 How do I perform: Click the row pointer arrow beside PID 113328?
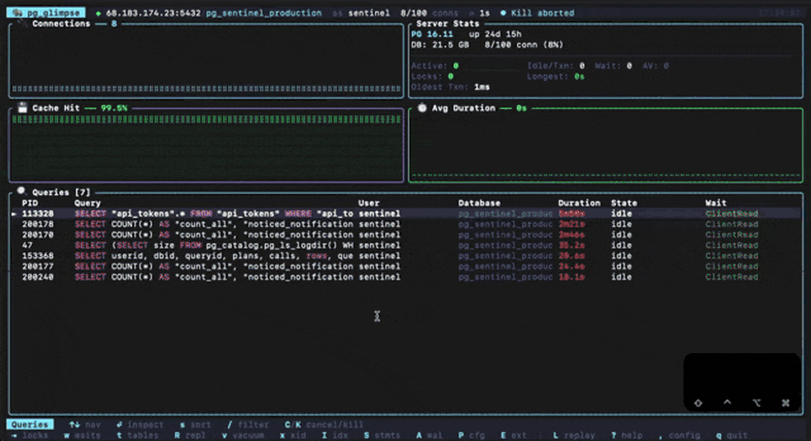(x=14, y=214)
